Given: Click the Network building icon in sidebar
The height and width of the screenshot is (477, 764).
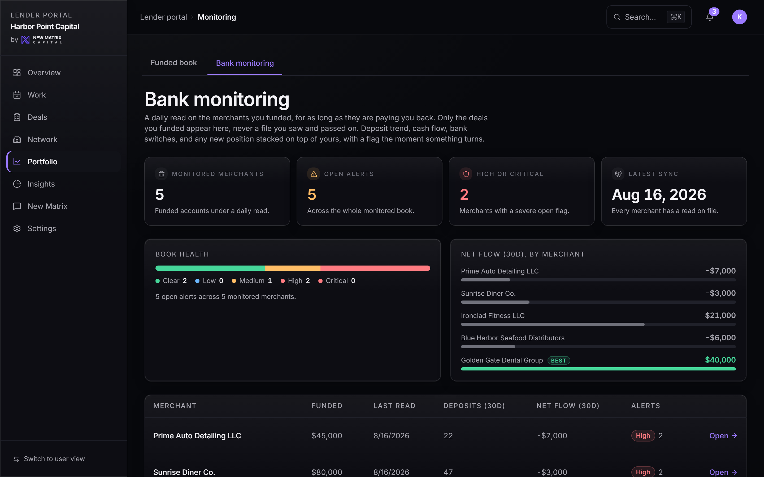Looking at the screenshot, I should [x=17, y=139].
